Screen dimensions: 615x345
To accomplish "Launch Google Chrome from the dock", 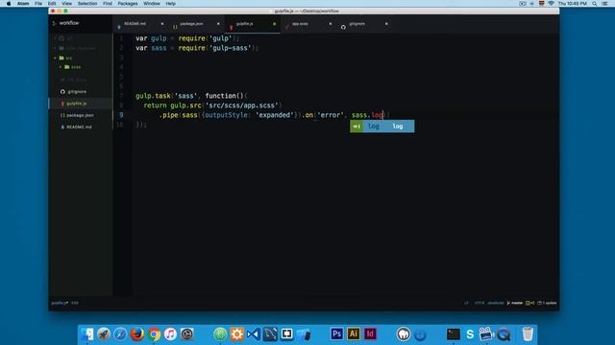I will 154,334.
